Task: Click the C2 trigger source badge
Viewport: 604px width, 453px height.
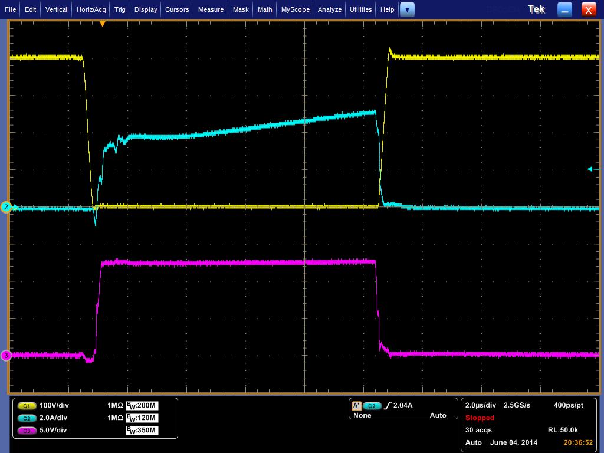Action: point(372,406)
